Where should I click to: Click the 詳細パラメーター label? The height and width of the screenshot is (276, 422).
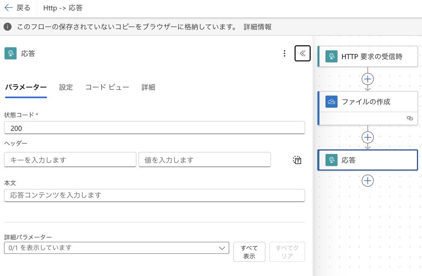click(x=28, y=237)
